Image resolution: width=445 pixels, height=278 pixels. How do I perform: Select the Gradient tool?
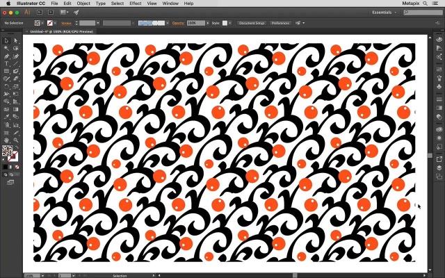pyautogui.click(x=15, y=110)
